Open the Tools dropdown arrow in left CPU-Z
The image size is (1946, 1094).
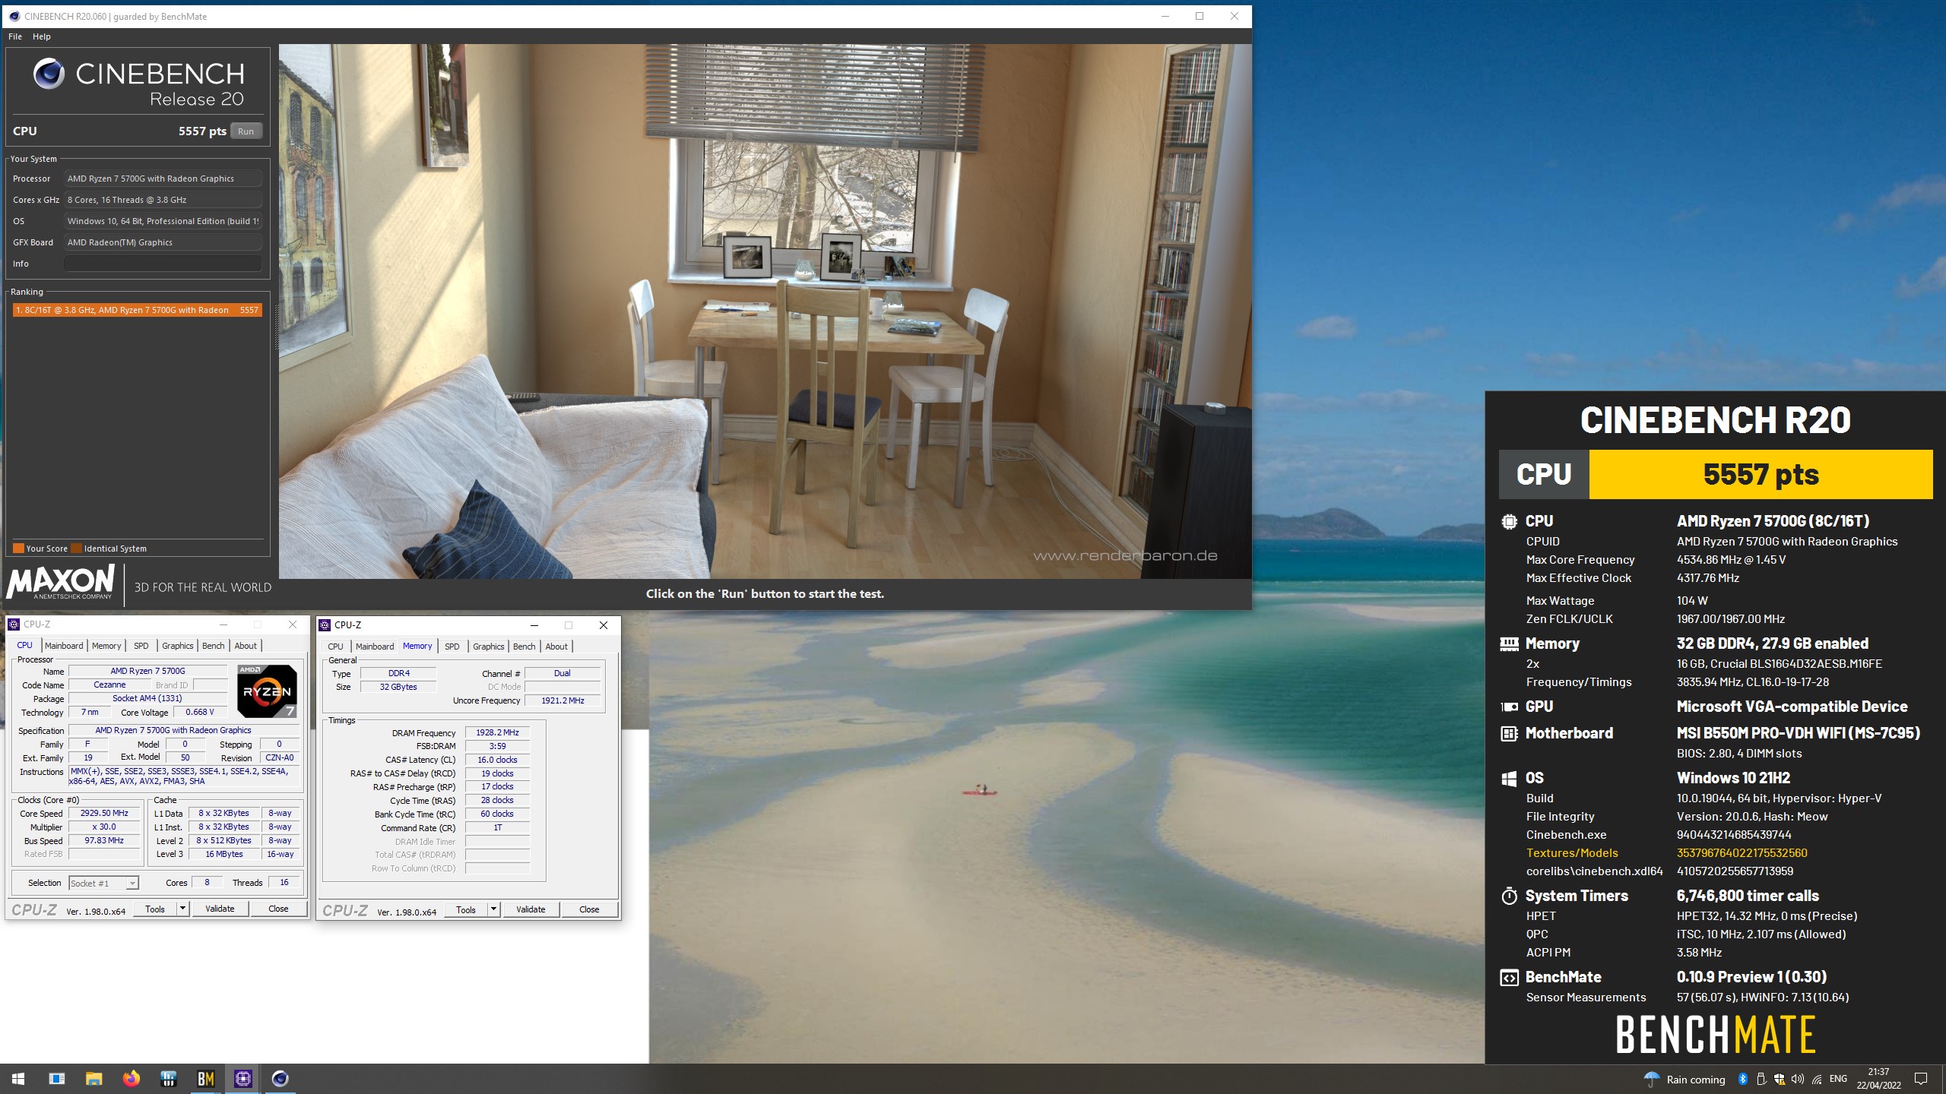click(x=182, y=909)
